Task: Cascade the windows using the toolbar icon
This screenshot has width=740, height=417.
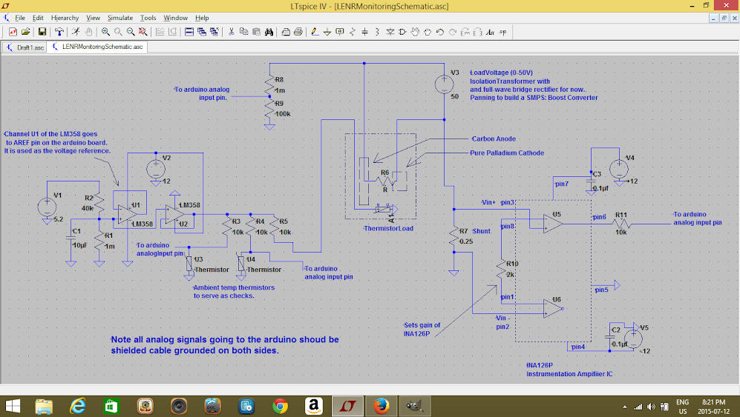Action: tap(202, 32)
